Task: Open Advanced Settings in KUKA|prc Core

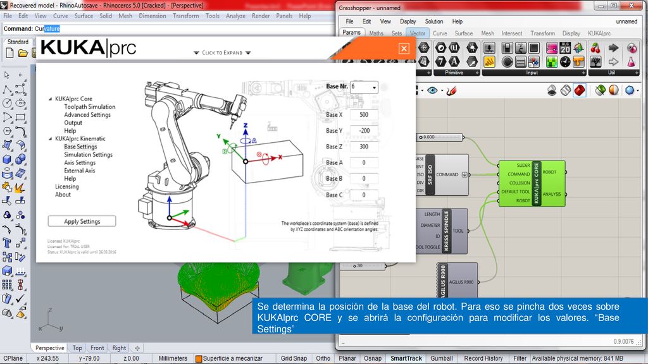Action: click(87, 115)
